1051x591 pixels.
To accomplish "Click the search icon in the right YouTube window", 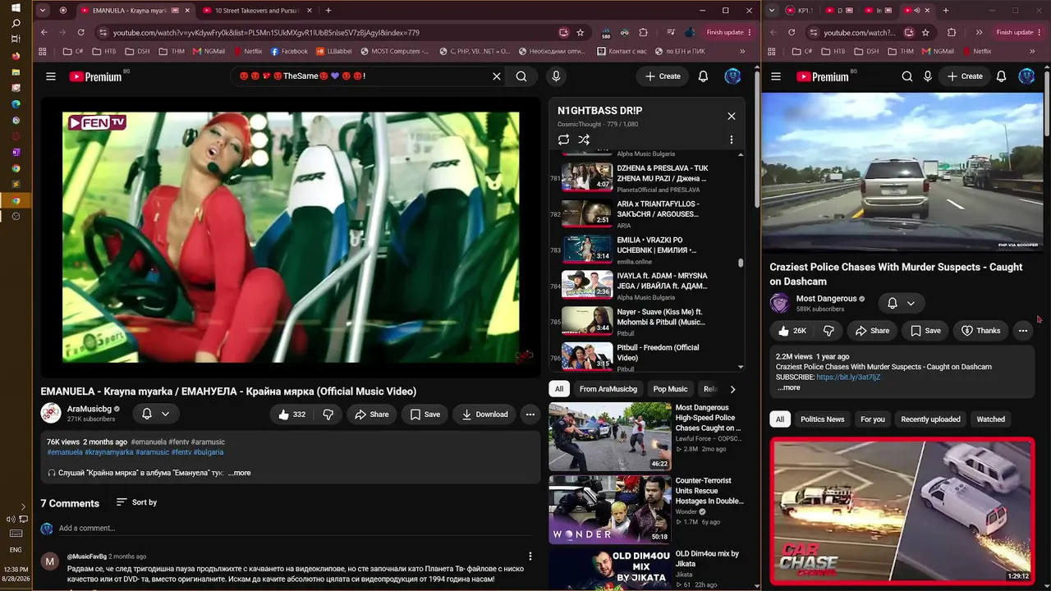I will (x=907, y=76).
